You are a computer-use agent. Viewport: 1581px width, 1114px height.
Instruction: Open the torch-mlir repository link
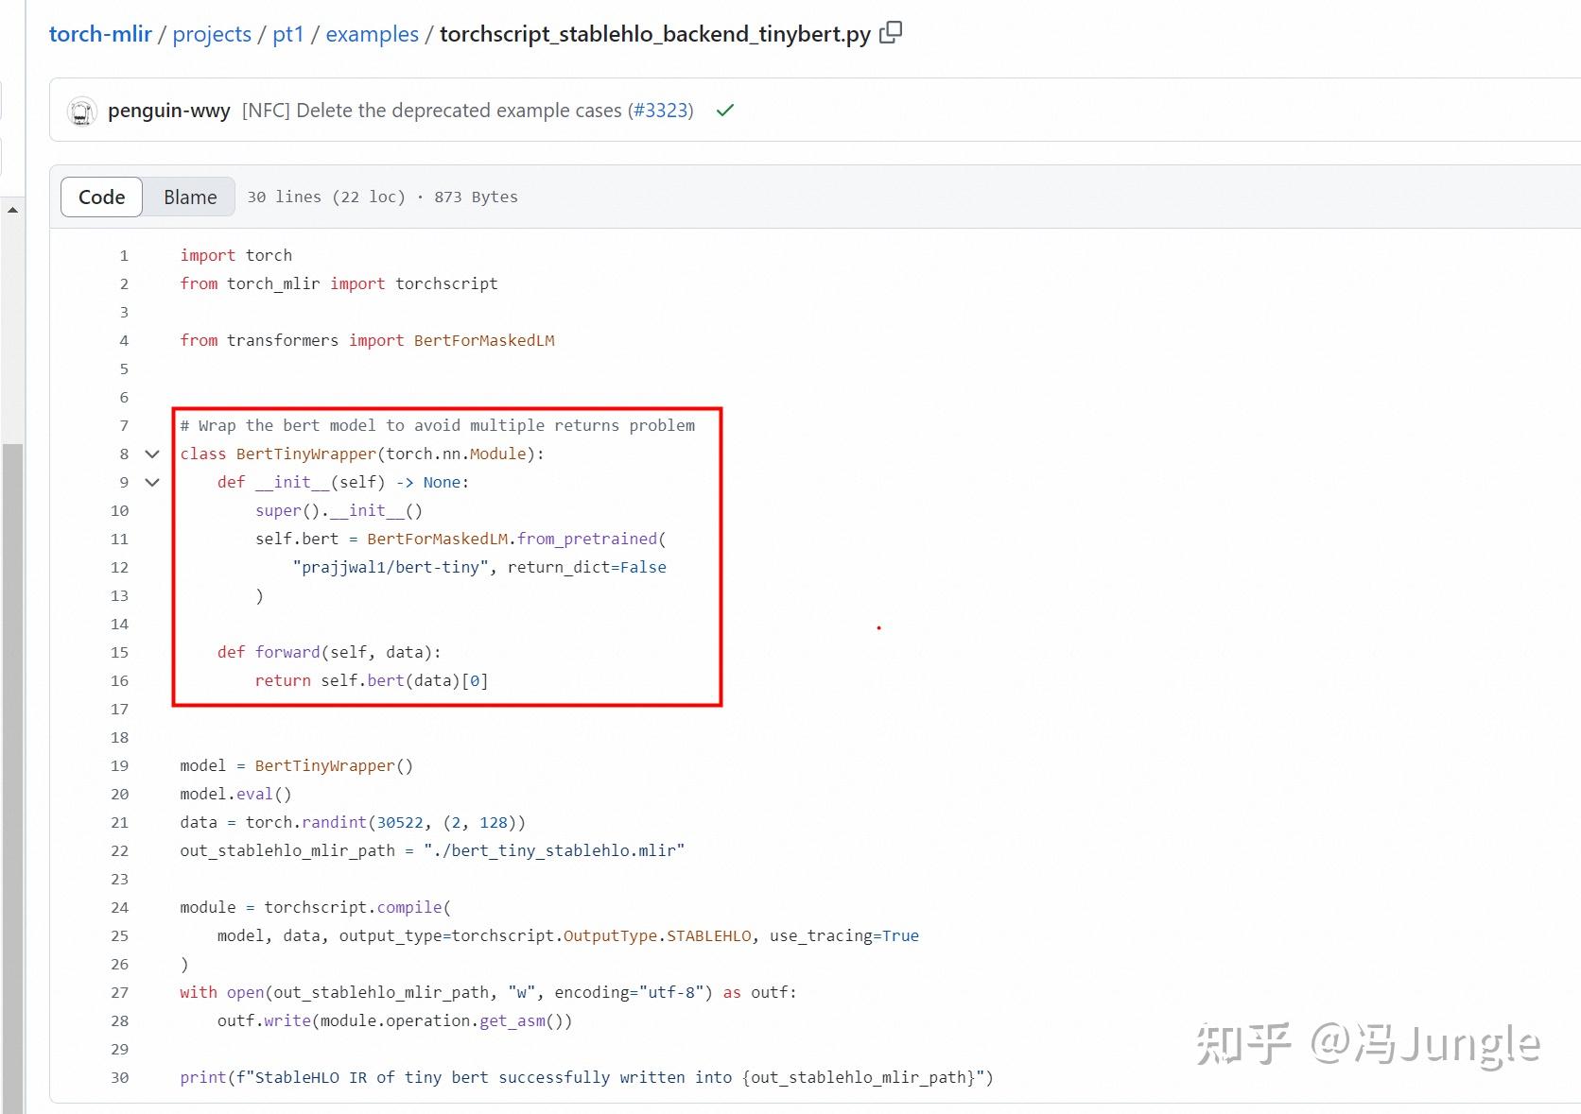coord(100,33)
